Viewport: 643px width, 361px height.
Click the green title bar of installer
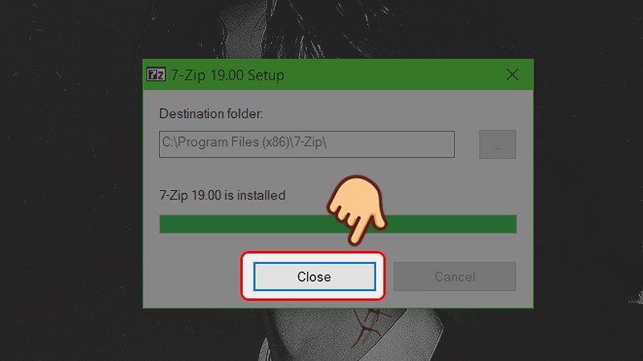click(338, 75)
